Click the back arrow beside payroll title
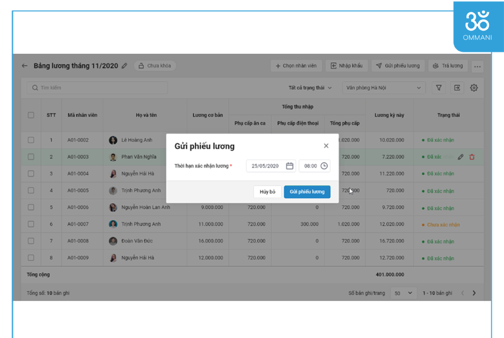The image size is (504, 338). (25, 66)
